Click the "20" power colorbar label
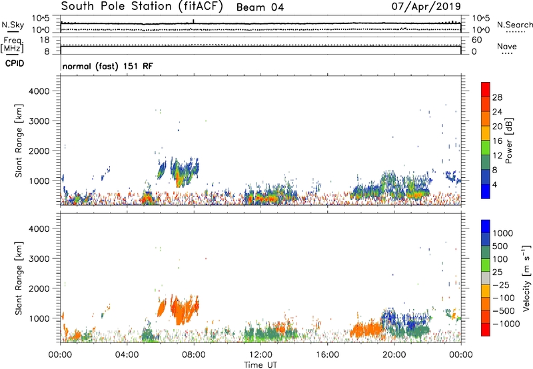This screenshot has width=533, height=369. (497, 127)
